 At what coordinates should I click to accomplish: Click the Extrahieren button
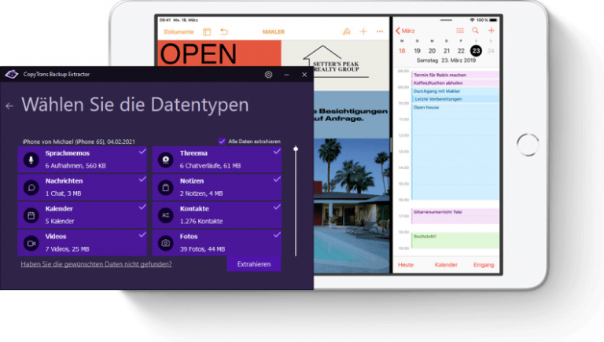click(253, 264)
